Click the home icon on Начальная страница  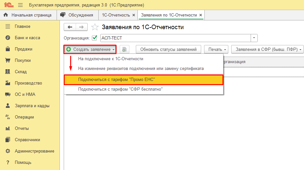pos(6,15)
